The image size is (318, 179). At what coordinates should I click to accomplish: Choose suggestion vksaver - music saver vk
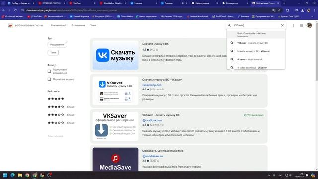tap(256, 59)
